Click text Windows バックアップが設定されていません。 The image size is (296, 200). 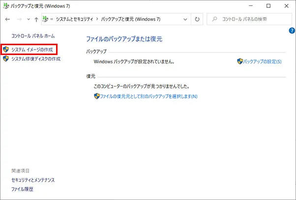tap(134, 62)
